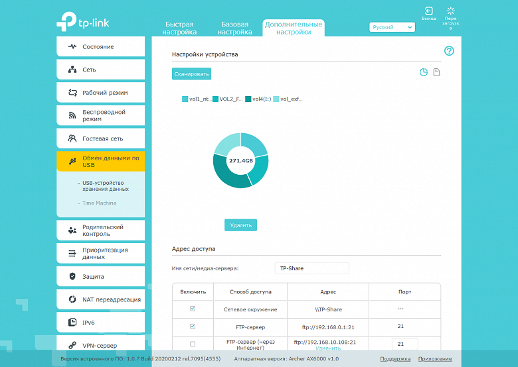This screenshot has width=518, height=367.
Task: Collapse the Обмен данными по USB section
Action: [101, 161]
